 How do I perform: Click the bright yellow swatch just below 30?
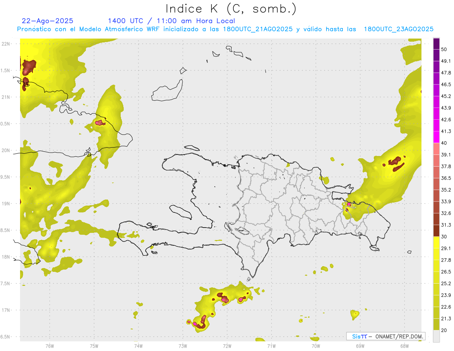[437, 242]
